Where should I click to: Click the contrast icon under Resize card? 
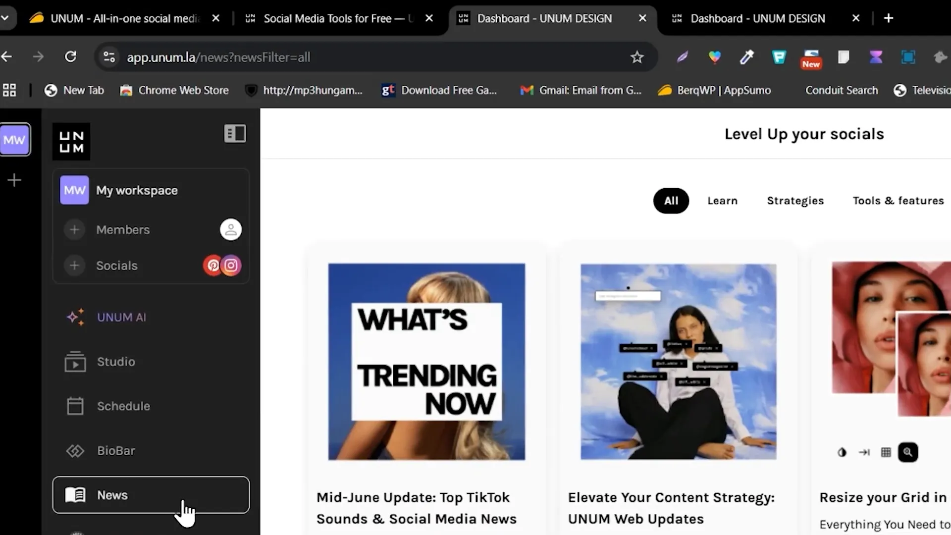tap(842, 452)
